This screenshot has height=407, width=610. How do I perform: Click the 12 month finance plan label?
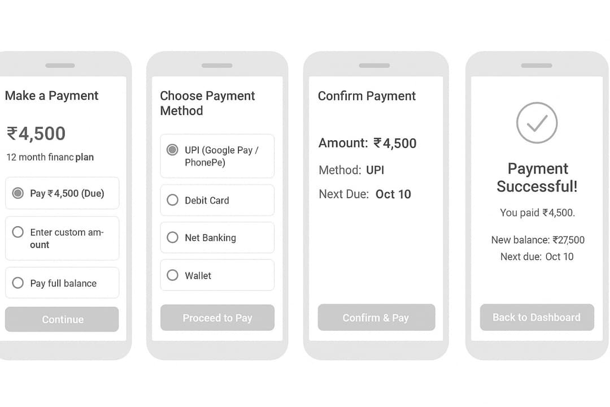point(50,157)
